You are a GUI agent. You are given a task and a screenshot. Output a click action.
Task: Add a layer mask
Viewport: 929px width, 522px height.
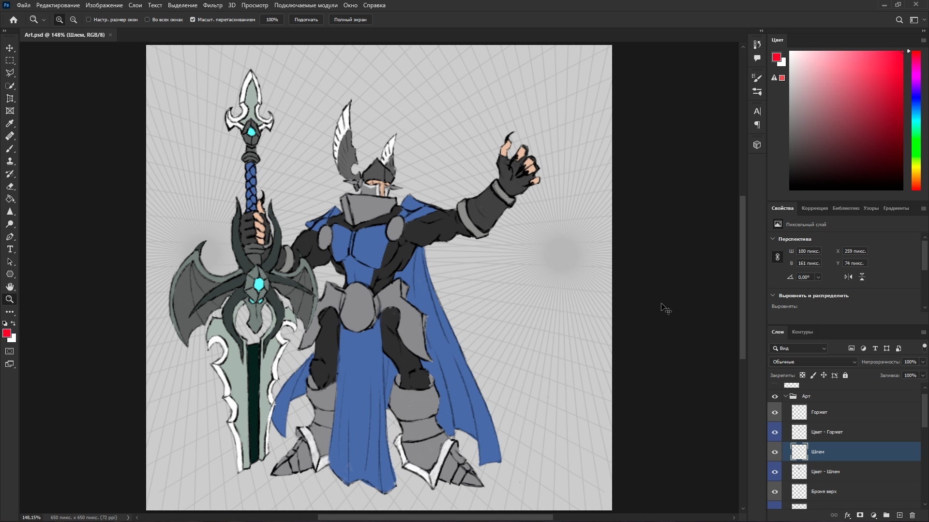click(x=860, y=515)
